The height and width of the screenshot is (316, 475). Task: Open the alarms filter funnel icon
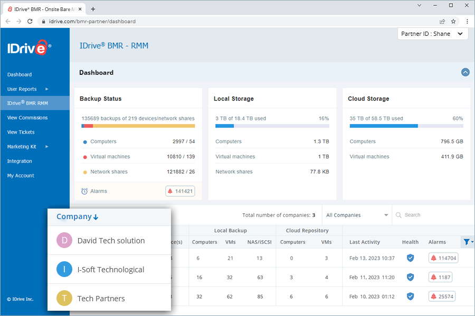(467, 242)
